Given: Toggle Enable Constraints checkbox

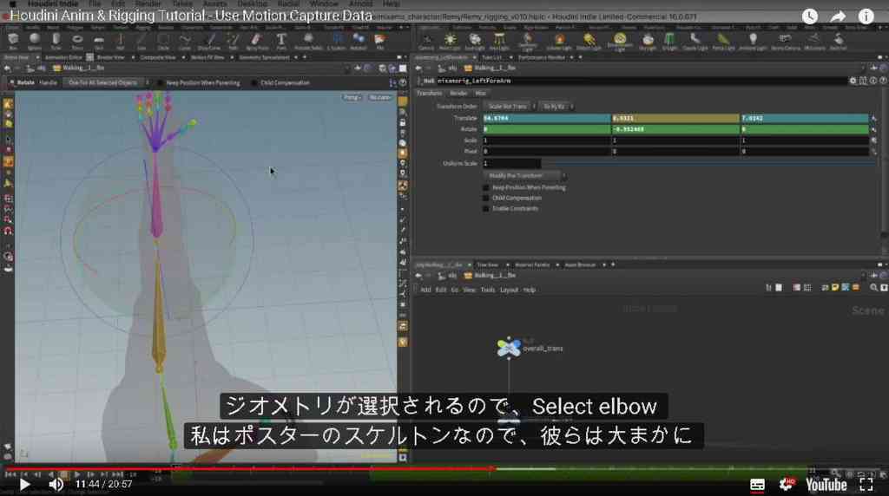Looking at the screenshot, I should coord(486,208).
